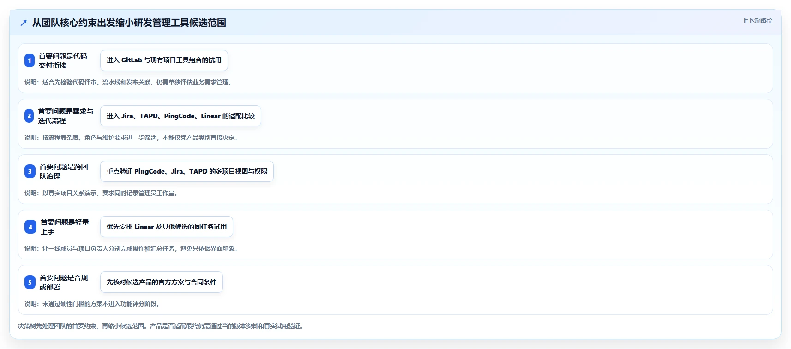Click the note starting 说明：按流程复杂度
This screenshot has height=349, width=791.
coord(132,138)
